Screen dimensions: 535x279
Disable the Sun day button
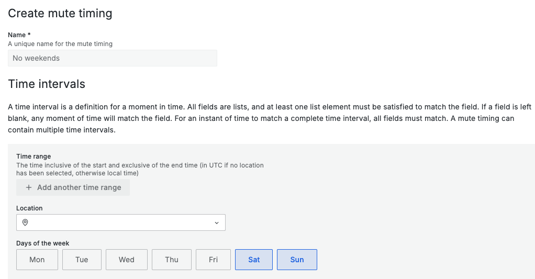[x=297, y=260]
